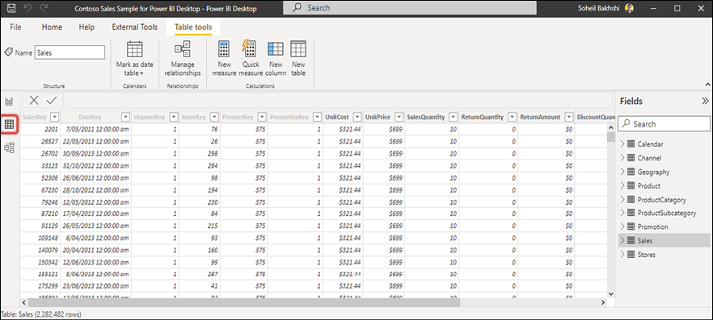The width and height of the screenshot is (713, 320).
Task: Click the Redo arrow icon
Action: point(44,8)
